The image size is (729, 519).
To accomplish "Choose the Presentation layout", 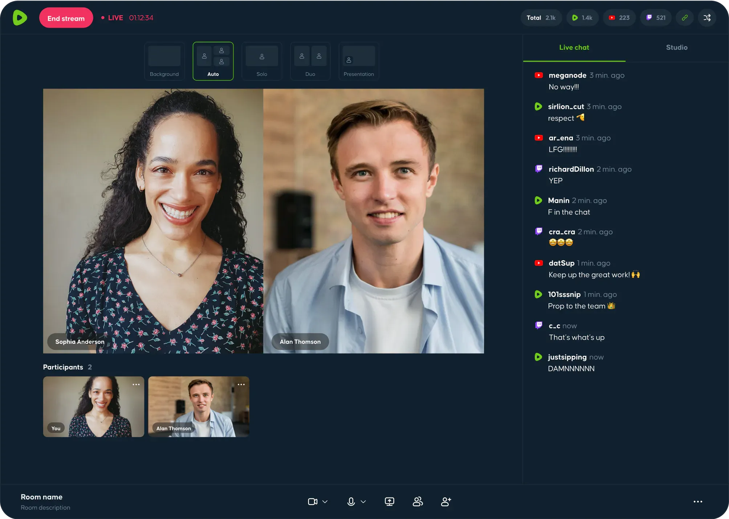I will coord(359,61).
